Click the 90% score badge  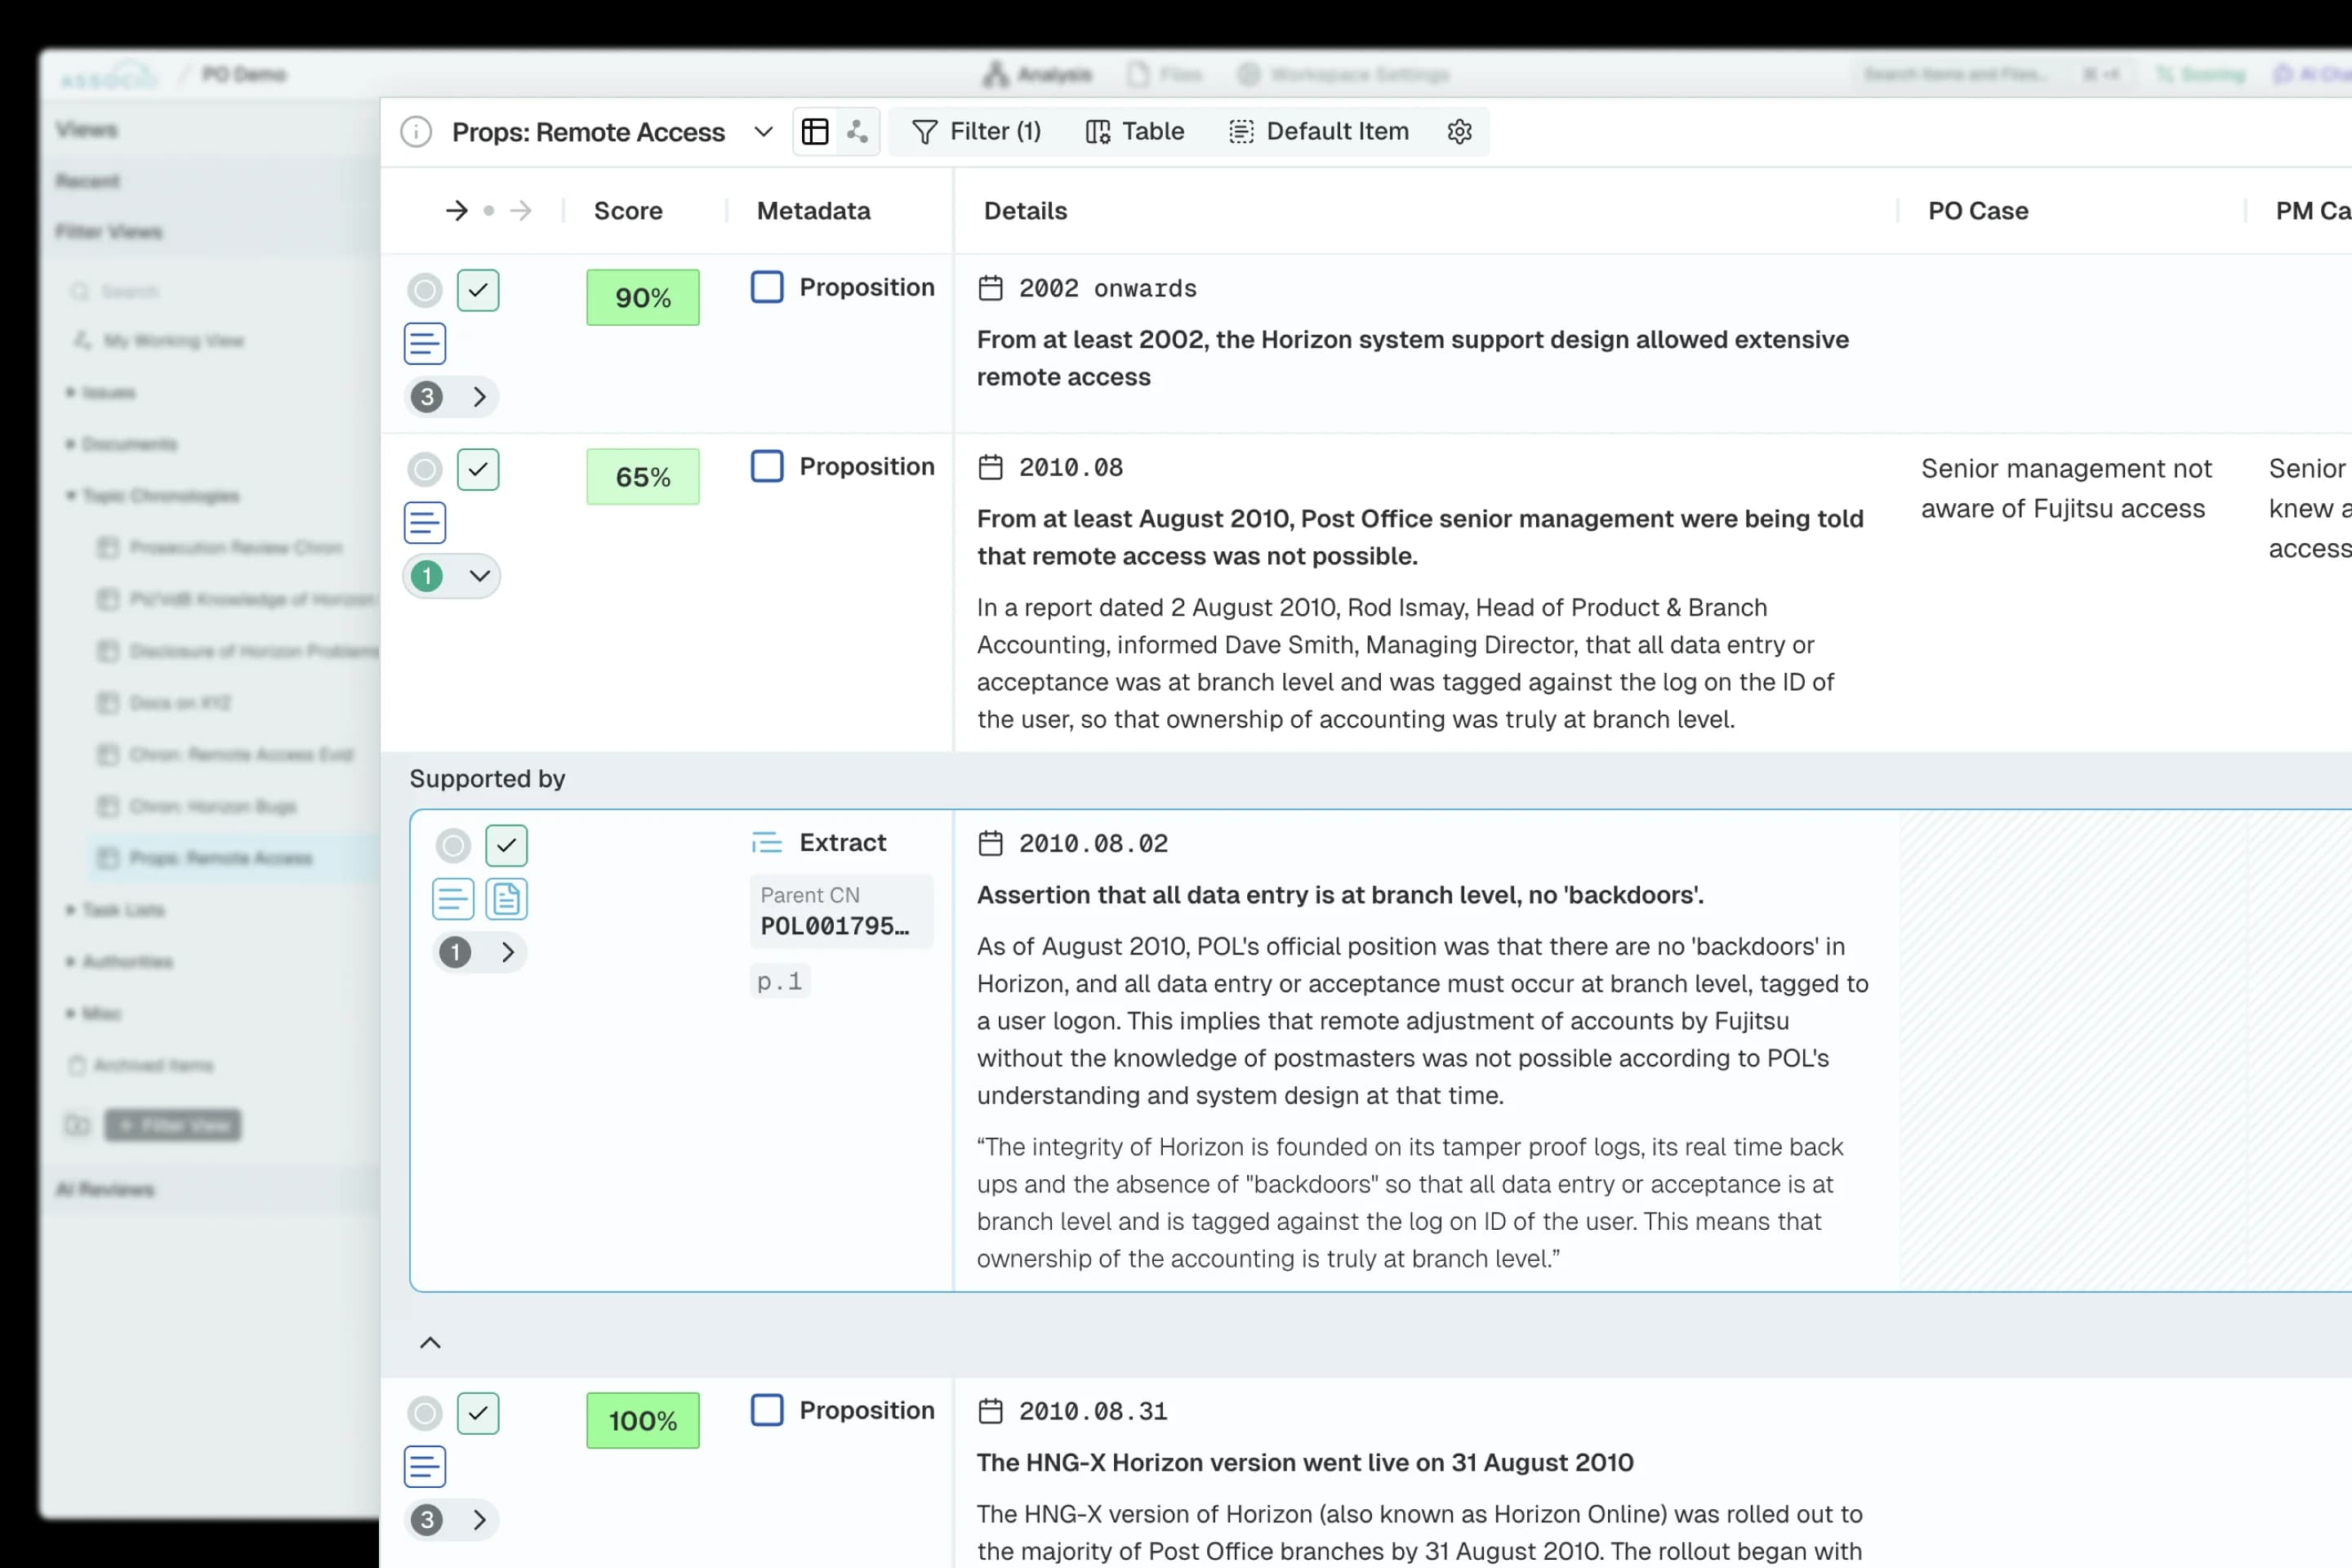642,298
